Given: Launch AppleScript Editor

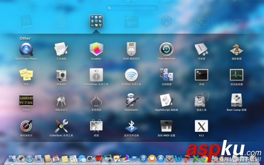Looking at the screenshot, I should click(x=166, y=100).
